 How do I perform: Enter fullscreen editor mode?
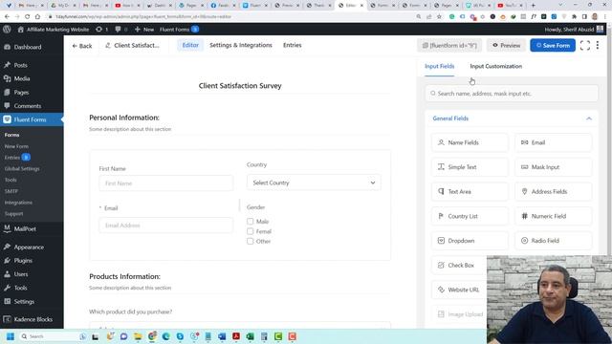(584, 45)
